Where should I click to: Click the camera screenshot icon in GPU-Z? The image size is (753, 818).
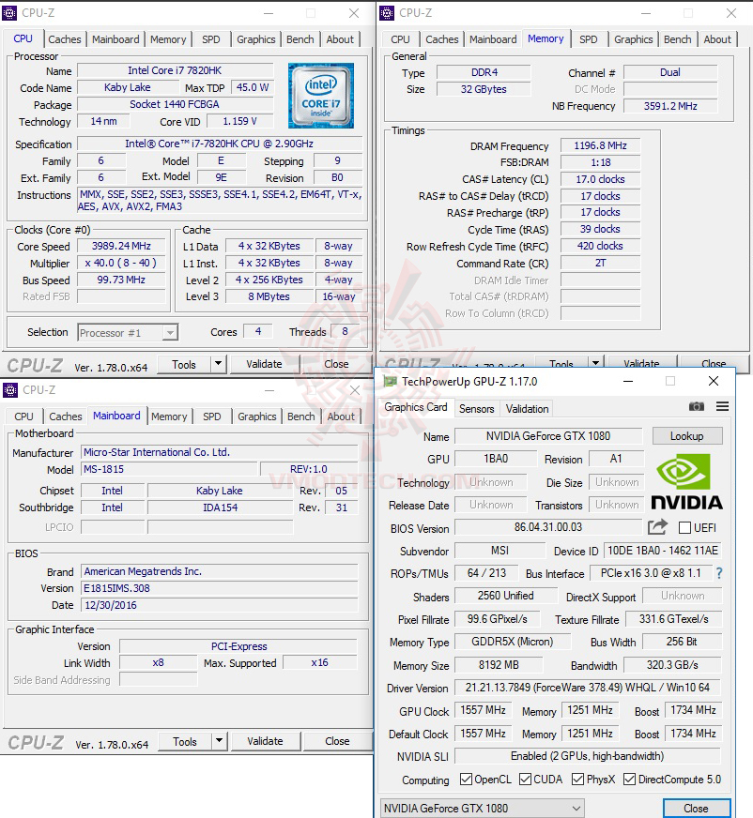pos(697,406)
